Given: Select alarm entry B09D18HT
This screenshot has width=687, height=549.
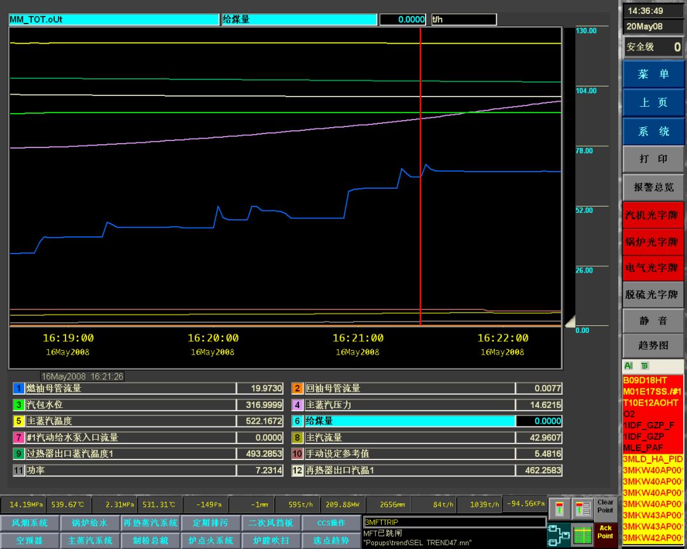Looking at the screenshot, I should click(x=644, y=381).
